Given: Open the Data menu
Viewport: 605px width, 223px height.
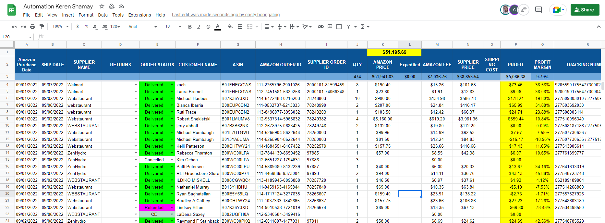Looking at the screenshot, I should tap(103, 15).
